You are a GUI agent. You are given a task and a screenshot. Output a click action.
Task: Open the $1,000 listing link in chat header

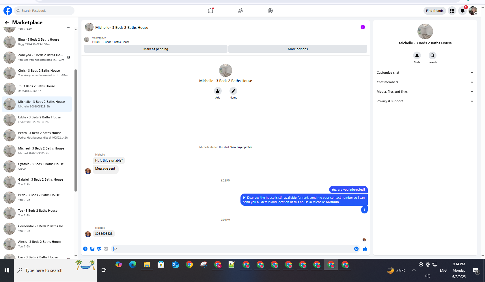tap(111, 42)
